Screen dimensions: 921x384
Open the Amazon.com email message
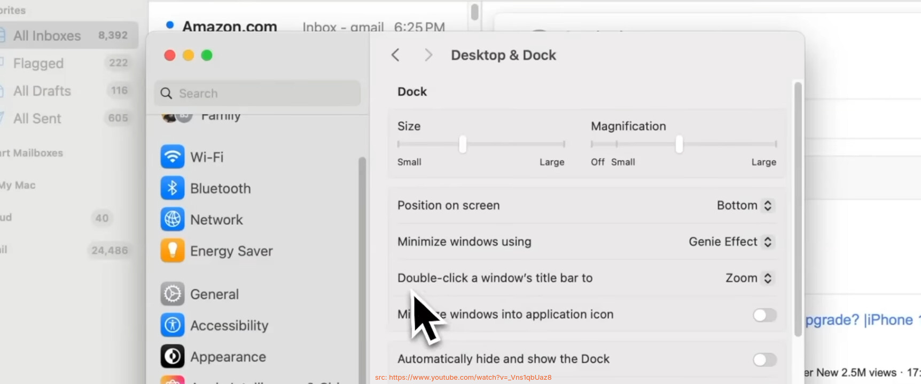pyautogui.click(x=230, y=26)
